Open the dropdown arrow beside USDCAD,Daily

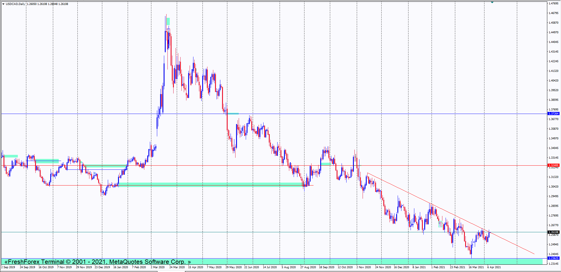pyautogui.click(x=3, y=4)
